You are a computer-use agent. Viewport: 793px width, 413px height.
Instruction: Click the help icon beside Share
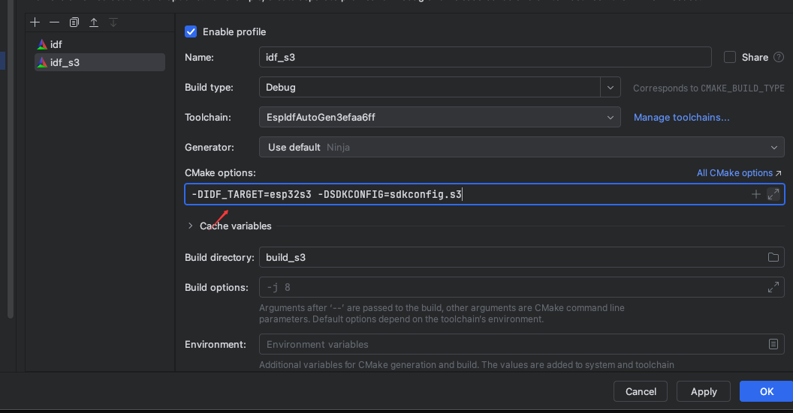(779, 57)
